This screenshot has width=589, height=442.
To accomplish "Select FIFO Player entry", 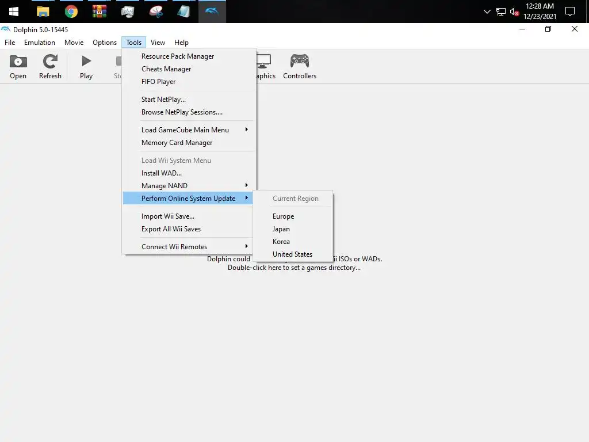I will tap(189, 82).
